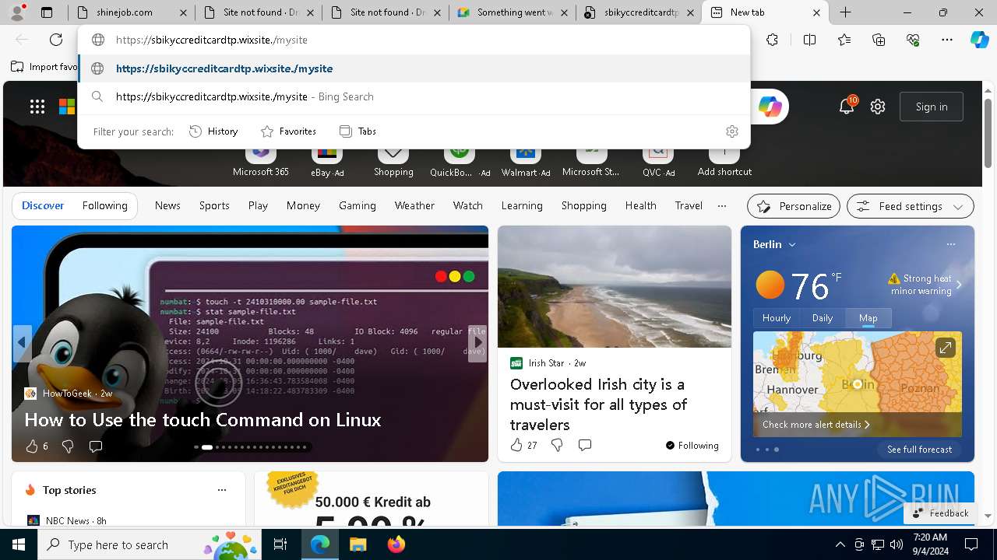The image size is (997, 560).
Task: Open Top stories options ellipsis
Action: 222,490
